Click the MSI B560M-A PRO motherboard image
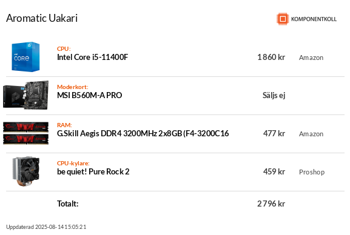The width and height of the screenshot is (350, 235). click(25, 95)
